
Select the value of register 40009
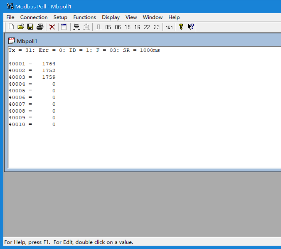(x=54, y=118)
